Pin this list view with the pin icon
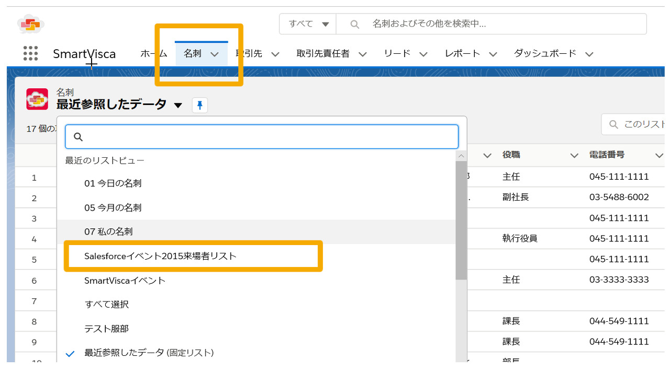 [200, 106]
